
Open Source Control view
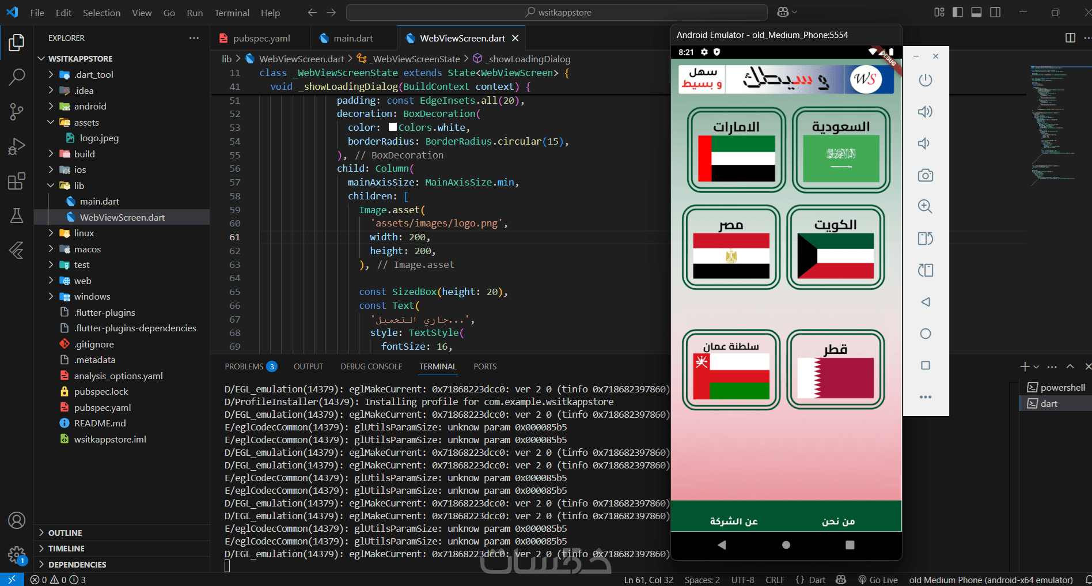(17, 111)
